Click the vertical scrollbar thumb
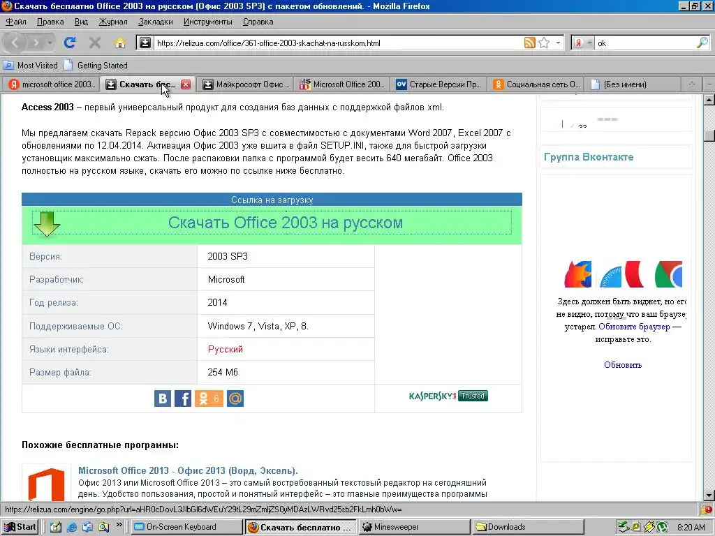The image size is (715, 536). coord(709,135)
